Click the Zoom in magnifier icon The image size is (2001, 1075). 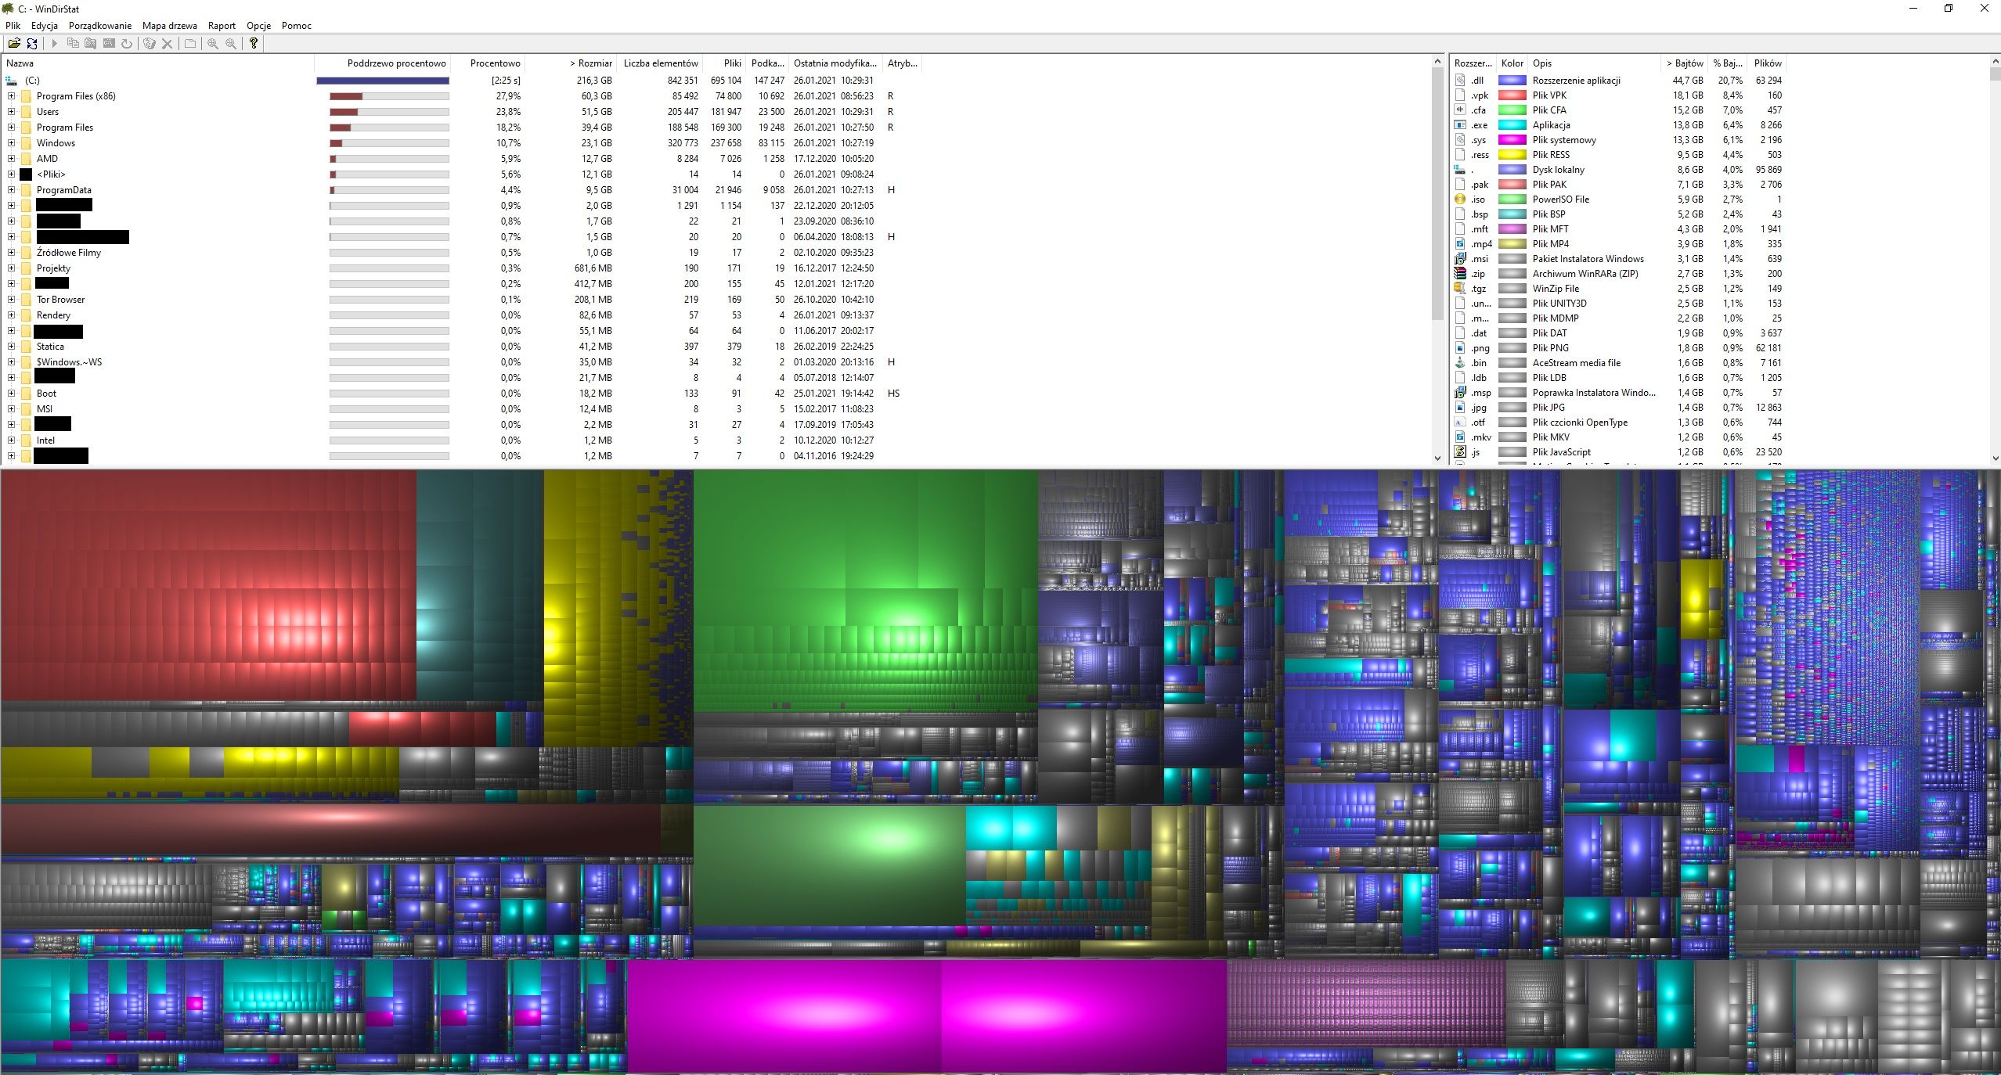(x=213, y=44)
